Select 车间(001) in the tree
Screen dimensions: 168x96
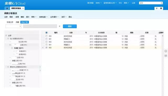[x=23, y=51]
